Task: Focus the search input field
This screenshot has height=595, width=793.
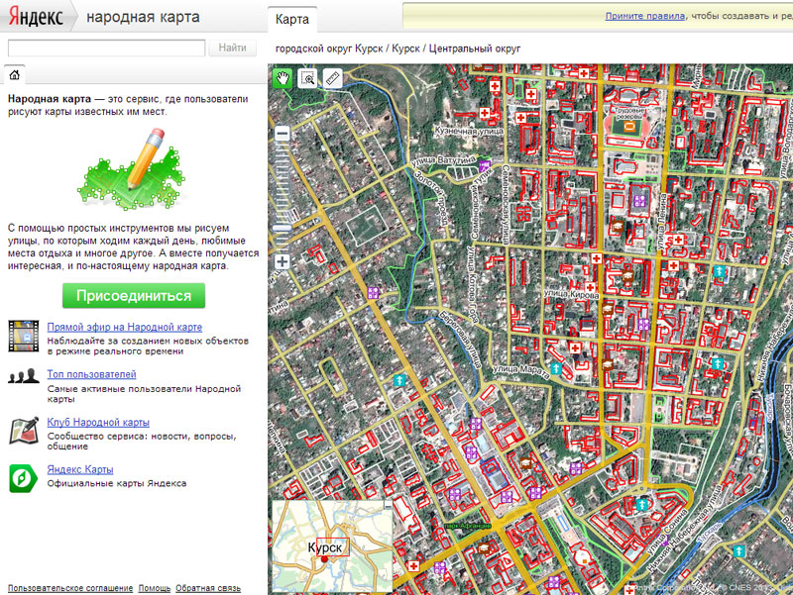Action: (x=106, y=48)
